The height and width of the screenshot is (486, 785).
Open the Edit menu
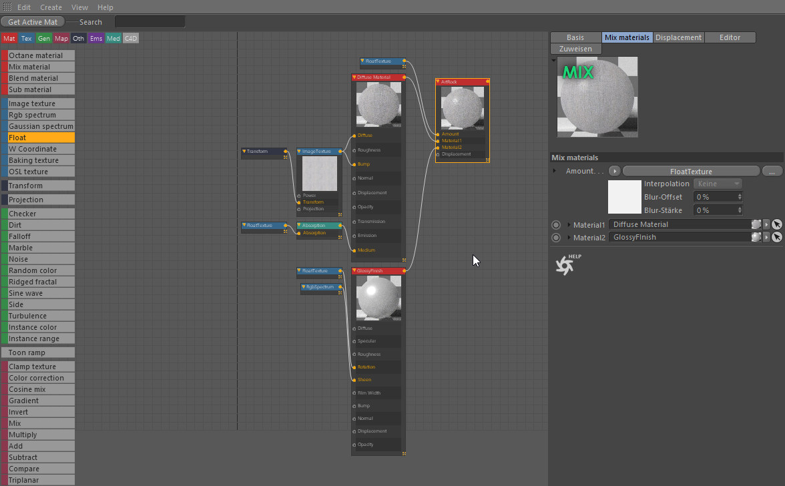pyautogui.click(x=23, y=7)
